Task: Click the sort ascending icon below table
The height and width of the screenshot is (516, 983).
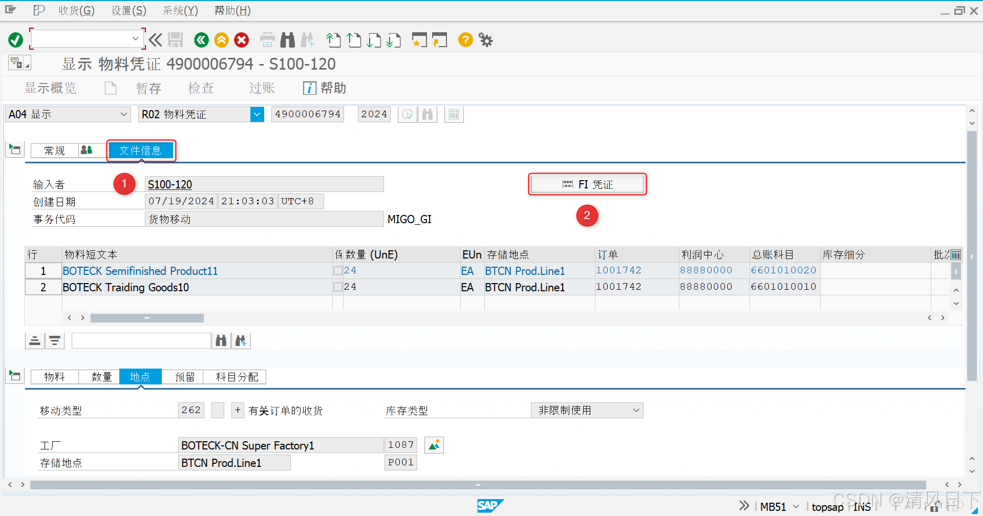Action: (x=34, y=340)
